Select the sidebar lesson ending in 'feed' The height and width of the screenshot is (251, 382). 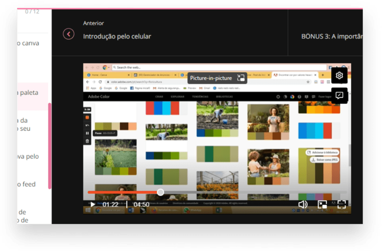tap(28, 184)
